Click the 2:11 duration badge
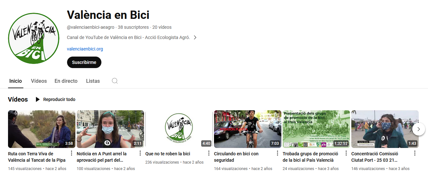Viewport: 428px width, 178px height. pos(138,143)
